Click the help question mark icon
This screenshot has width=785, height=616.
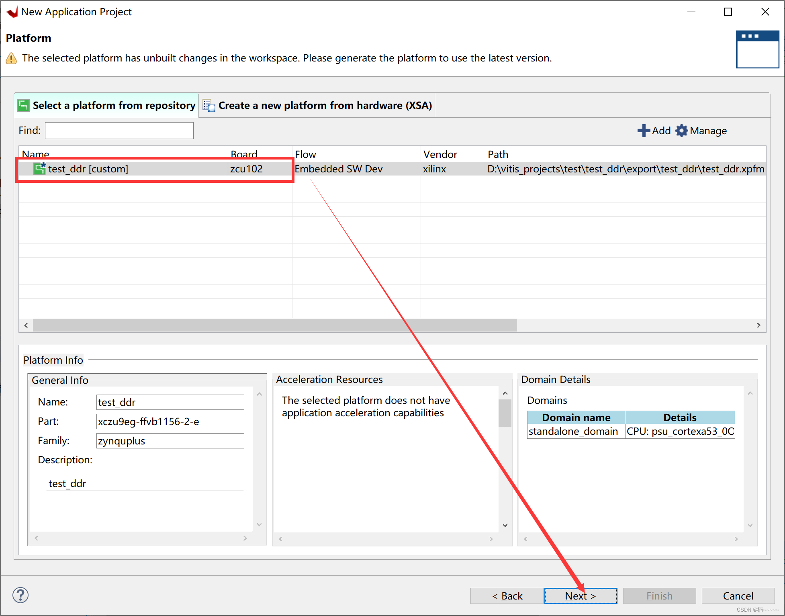(x=20, y=595)
